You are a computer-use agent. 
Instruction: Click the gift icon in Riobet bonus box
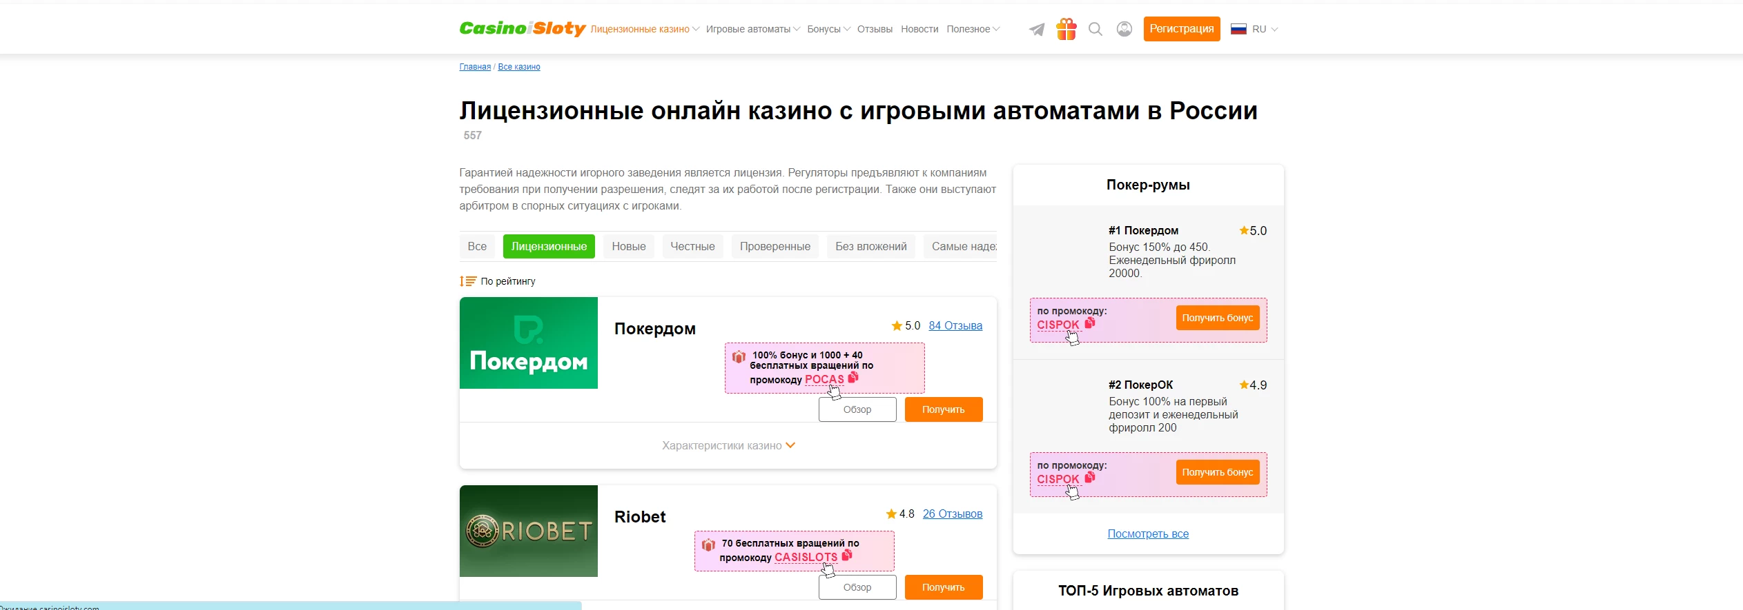click(708, 545)
